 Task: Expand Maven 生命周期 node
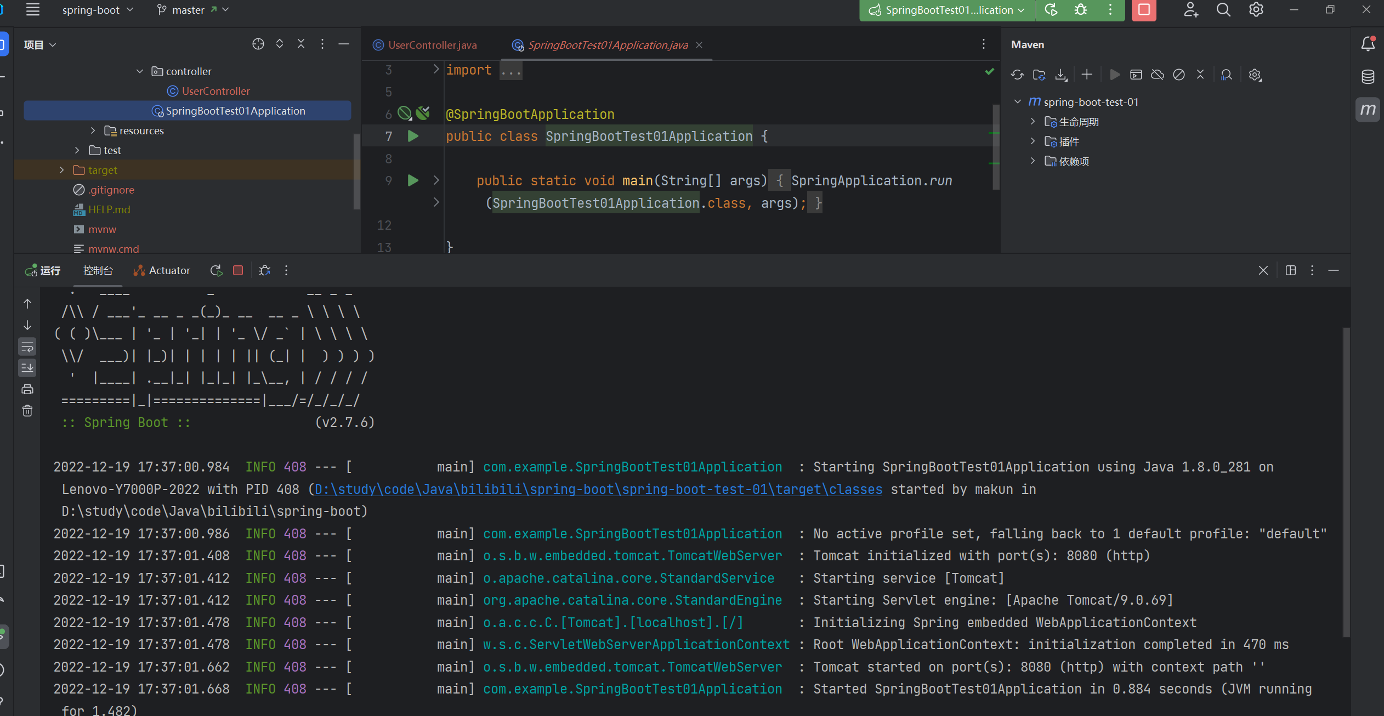pyautogui.click(x=1033, y=121)
